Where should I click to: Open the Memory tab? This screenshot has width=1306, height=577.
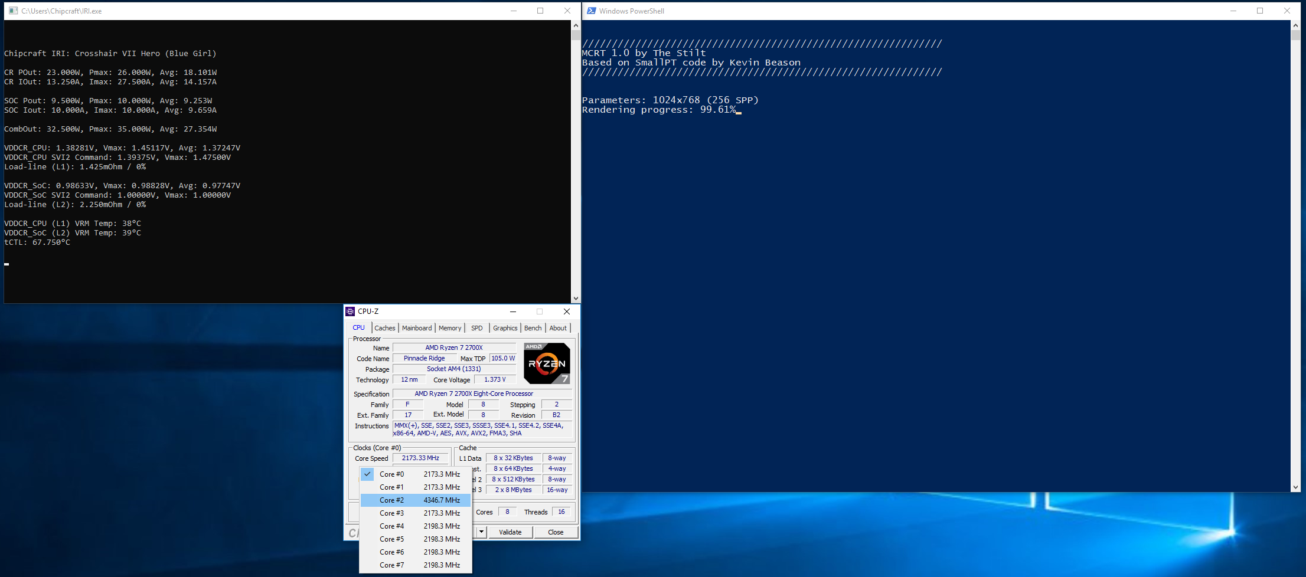point(450,328)
